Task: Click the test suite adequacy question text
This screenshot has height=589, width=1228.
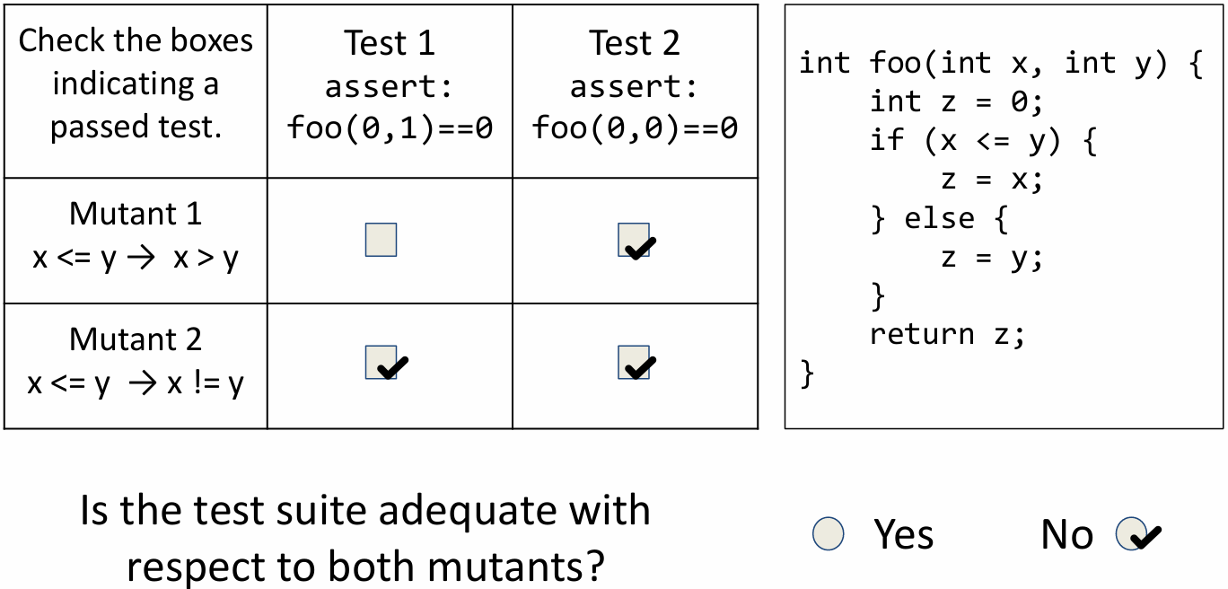Action: 365,536
